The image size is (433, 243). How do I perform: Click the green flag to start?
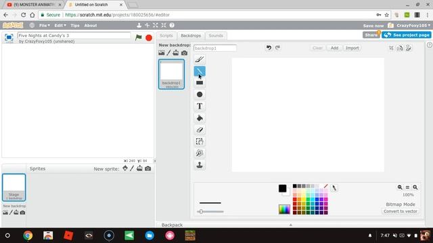pos(139,38)
